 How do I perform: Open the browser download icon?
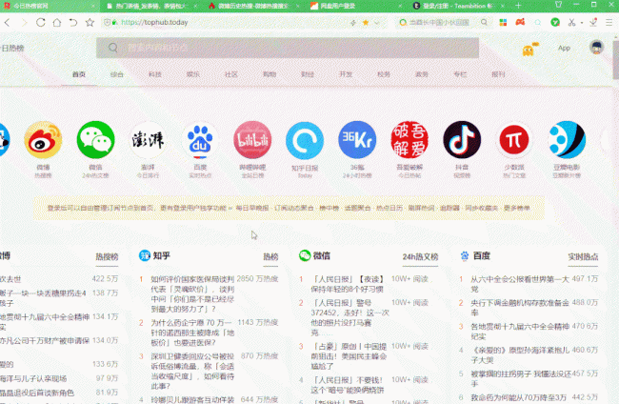(x=593, y=23)
